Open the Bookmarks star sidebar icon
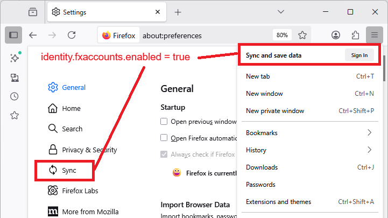This screenshot has width=388, height=218. point(15,115)
